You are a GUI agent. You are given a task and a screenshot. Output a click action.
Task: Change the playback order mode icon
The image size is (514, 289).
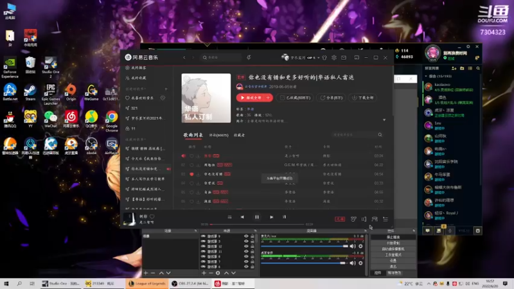click(229, 217)
